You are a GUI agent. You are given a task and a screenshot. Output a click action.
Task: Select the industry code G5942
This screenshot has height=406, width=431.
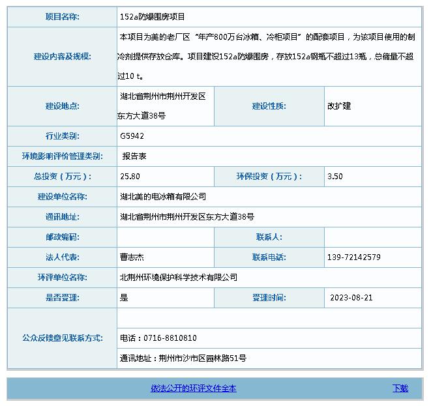point(132,136)
